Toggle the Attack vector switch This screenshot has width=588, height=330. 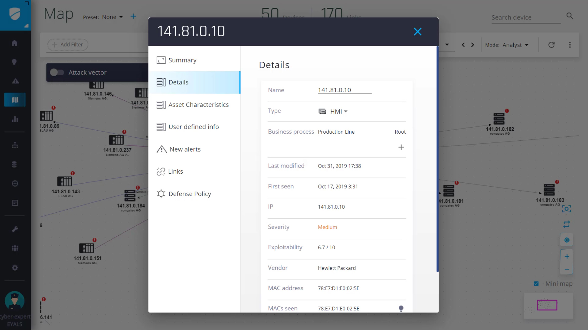click(x=57, y=72)
